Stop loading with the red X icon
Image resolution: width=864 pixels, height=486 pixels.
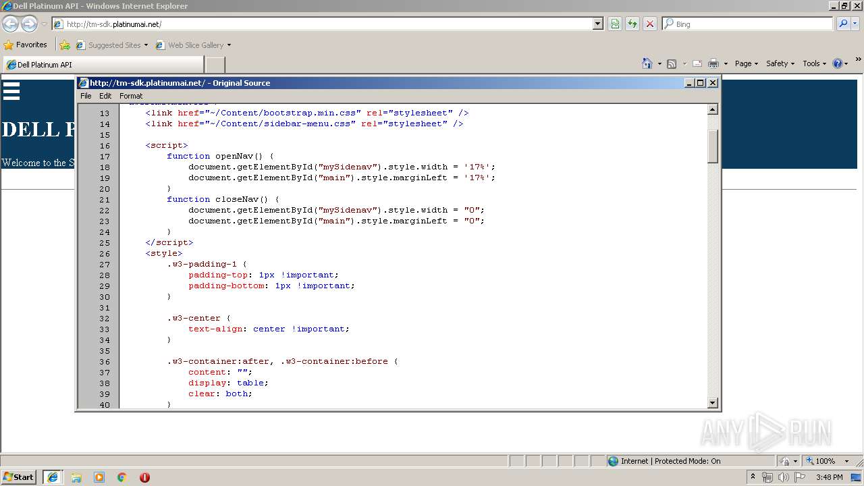click(x=650, y=24)
